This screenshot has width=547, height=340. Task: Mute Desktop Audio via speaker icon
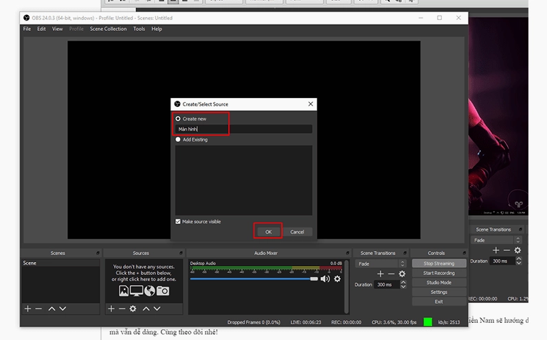325,279
